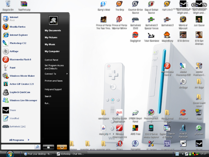Viewport: 209px width, 157px height.
Task: Open CCleaner desktop shortcut
Action: click(x=183, y=114)
